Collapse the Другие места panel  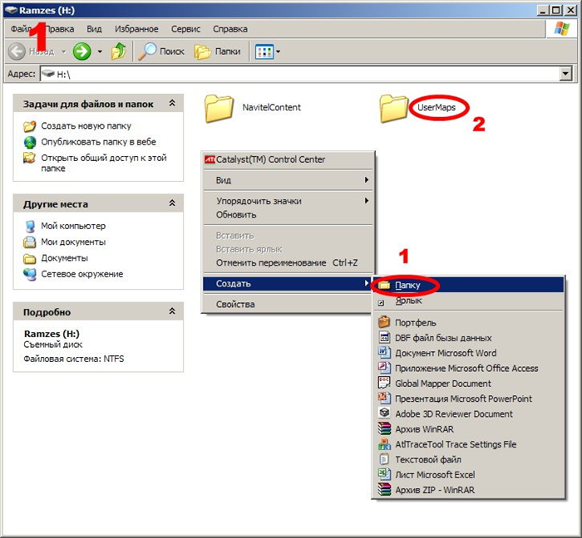tap(172, 203)
